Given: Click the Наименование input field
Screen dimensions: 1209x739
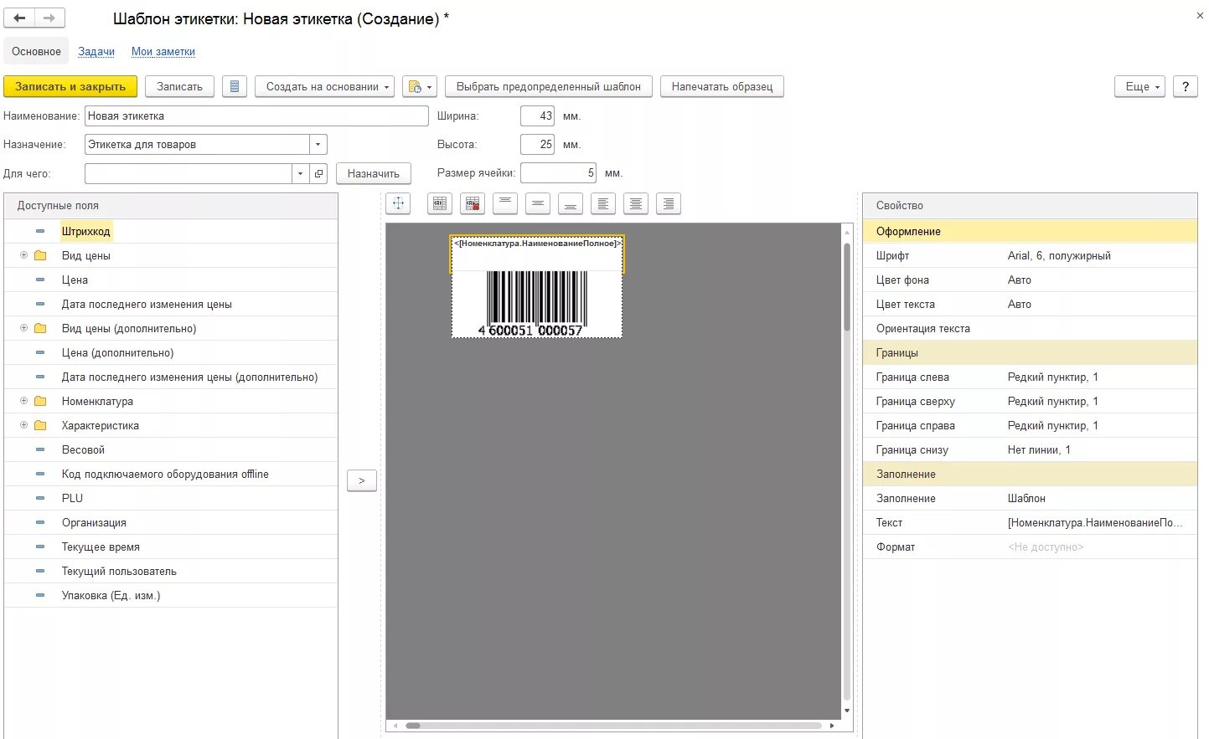Looking at the screenshot, I should click(x=256, y=116).
